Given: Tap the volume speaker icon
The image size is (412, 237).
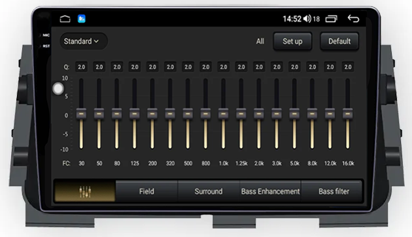Looking at the screenshot, I should click(307, 19).
